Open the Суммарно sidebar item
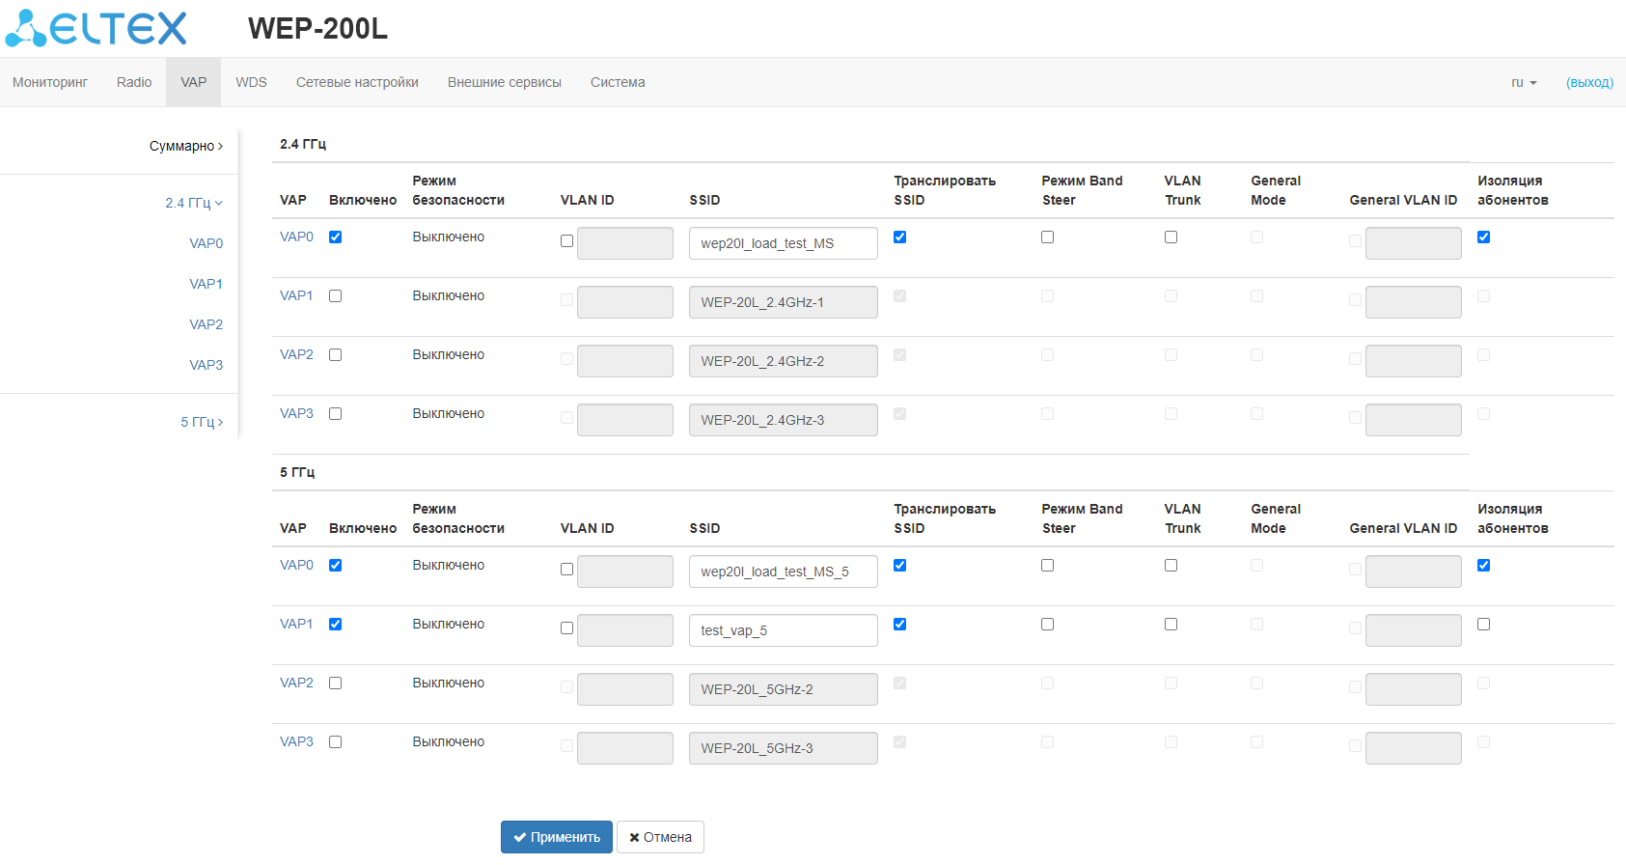 (185, 146)
